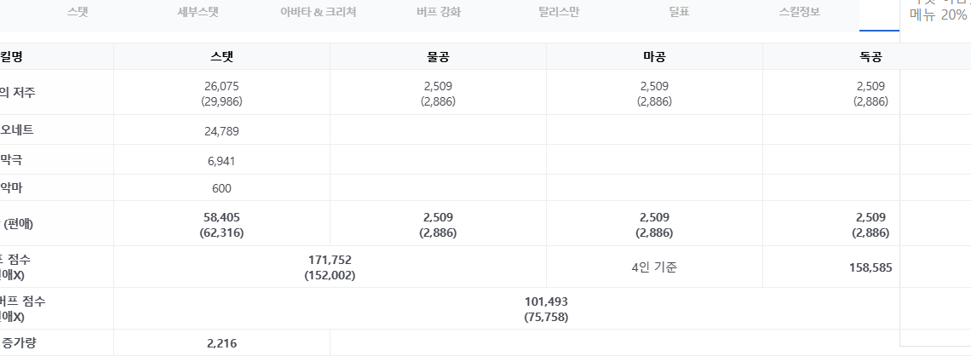971x356 pixels.
Task: Click the 마공 column header
Action: click(654, 57)
